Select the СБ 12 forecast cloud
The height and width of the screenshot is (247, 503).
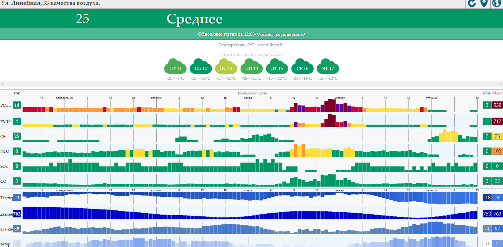click(x=201, y=66)
